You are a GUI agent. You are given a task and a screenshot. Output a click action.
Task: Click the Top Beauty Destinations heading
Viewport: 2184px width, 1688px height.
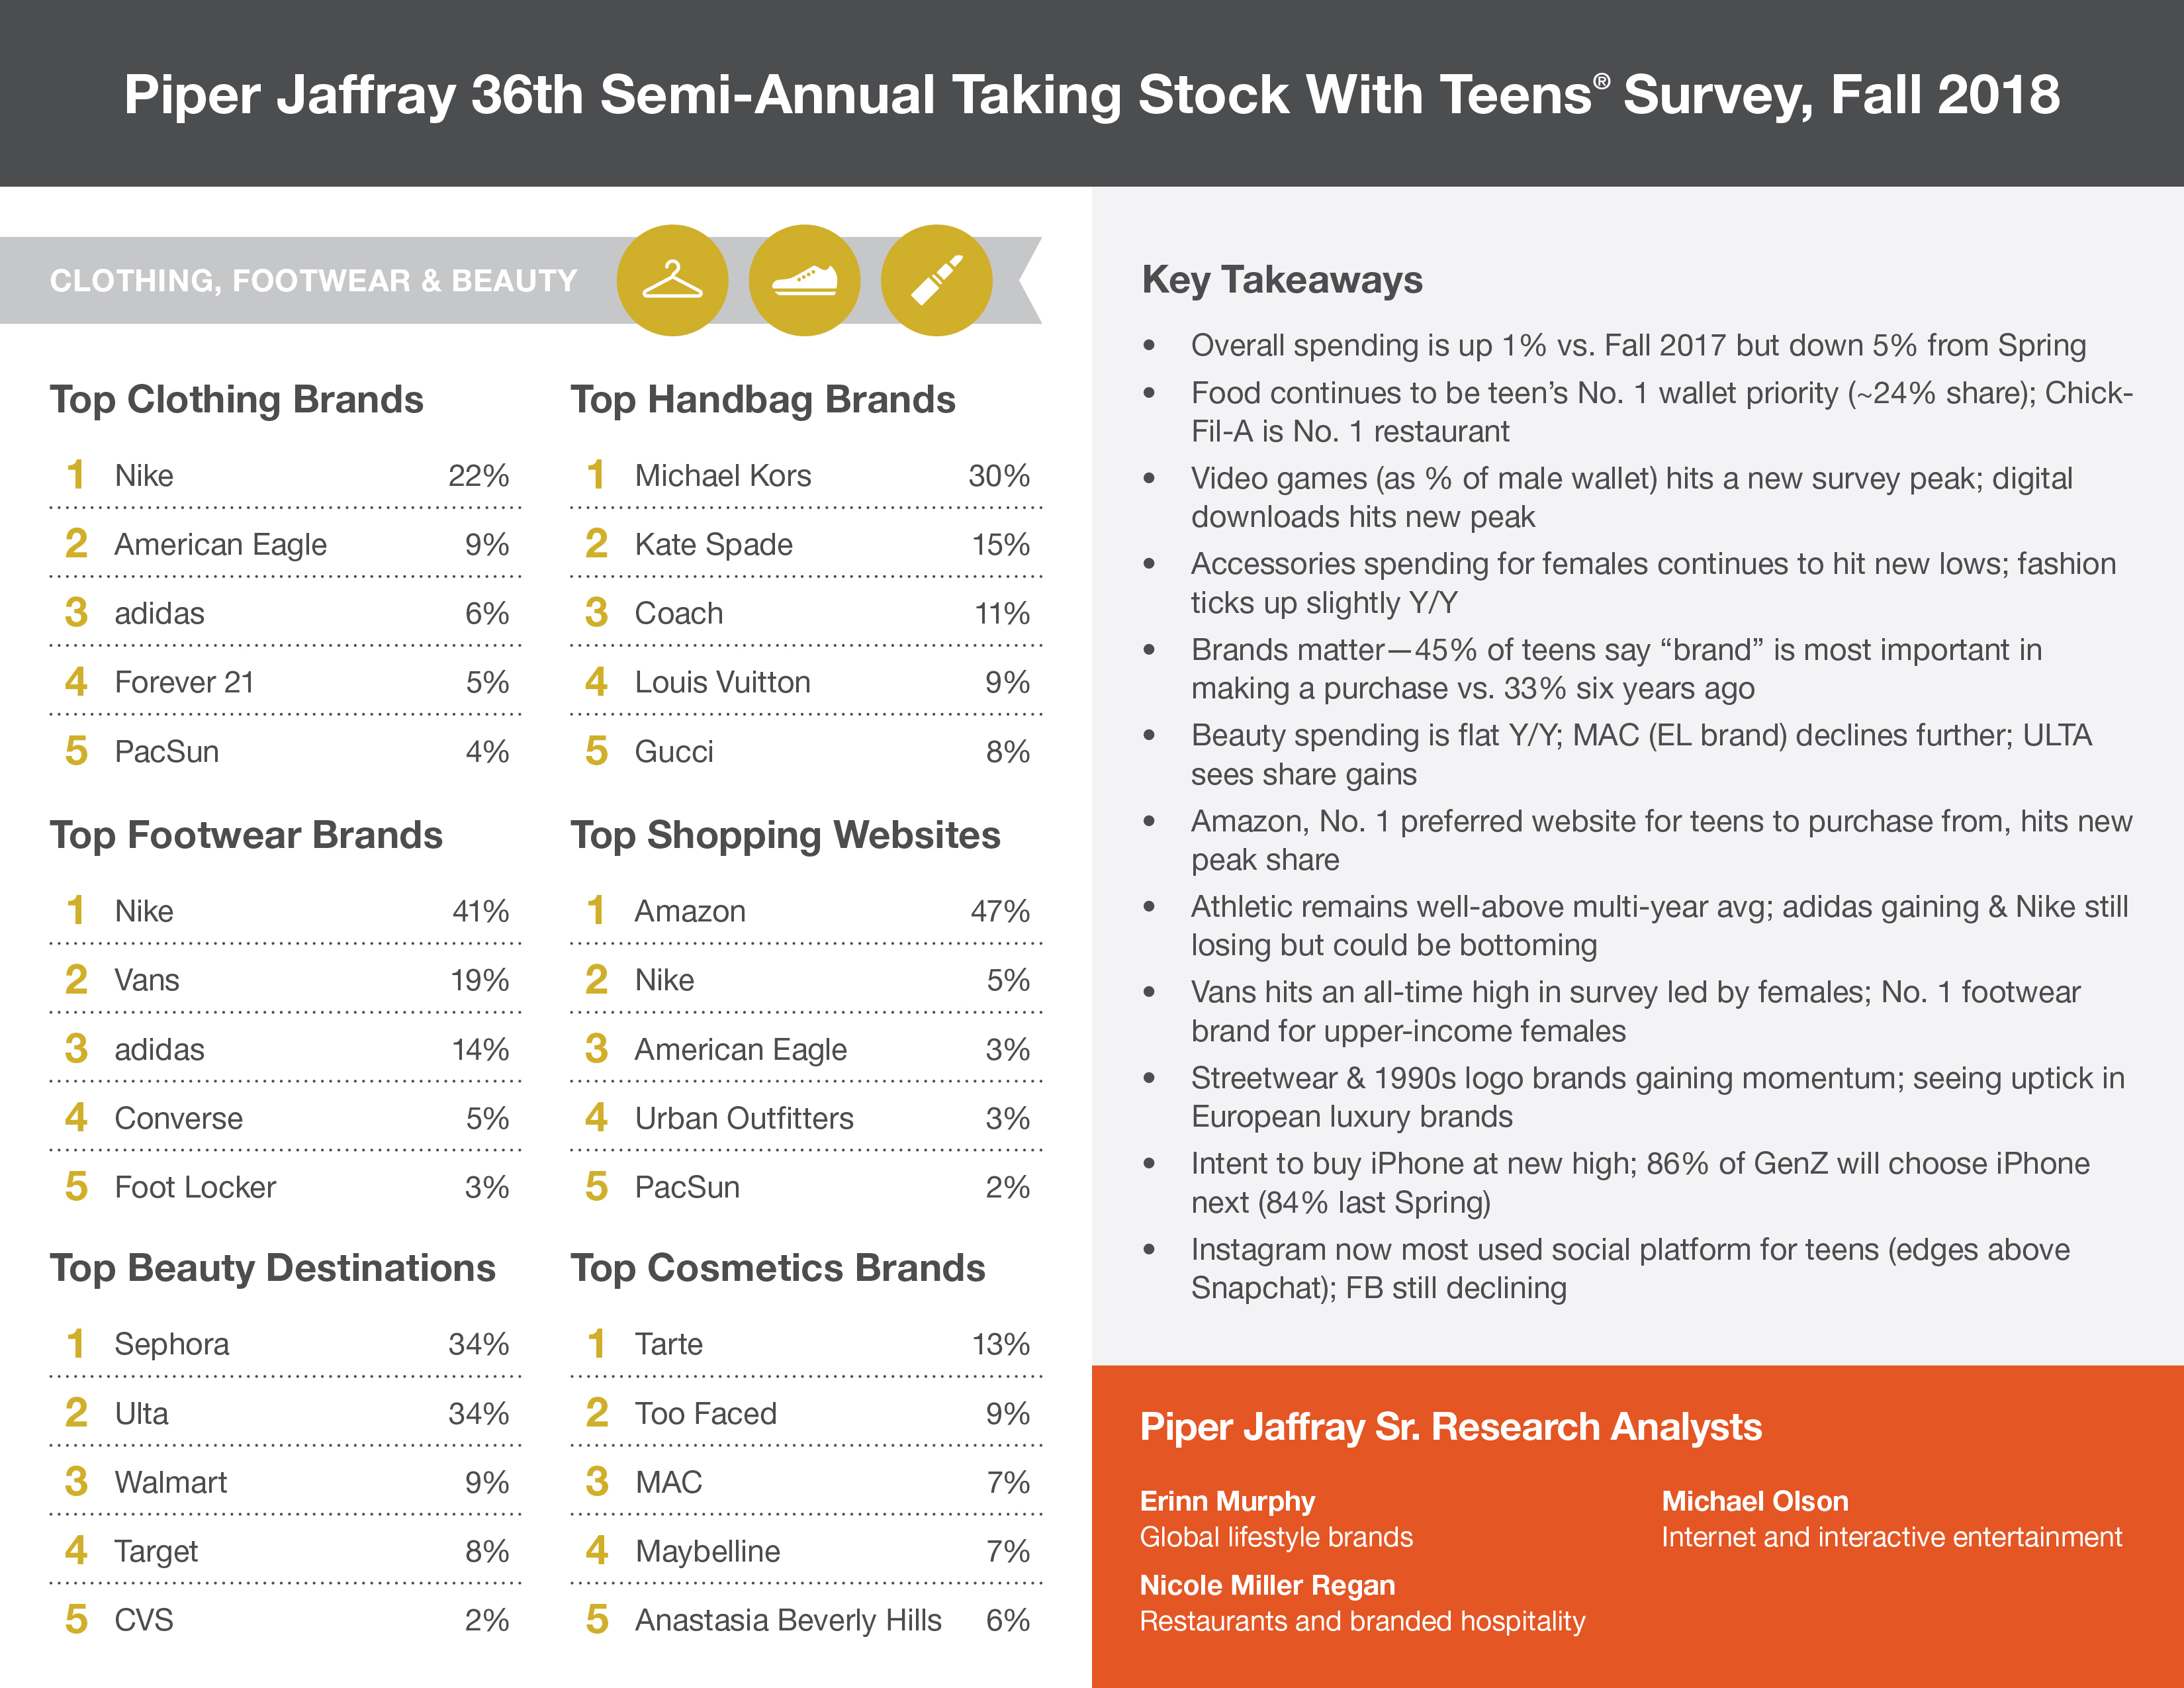[x=273, y=1268]
